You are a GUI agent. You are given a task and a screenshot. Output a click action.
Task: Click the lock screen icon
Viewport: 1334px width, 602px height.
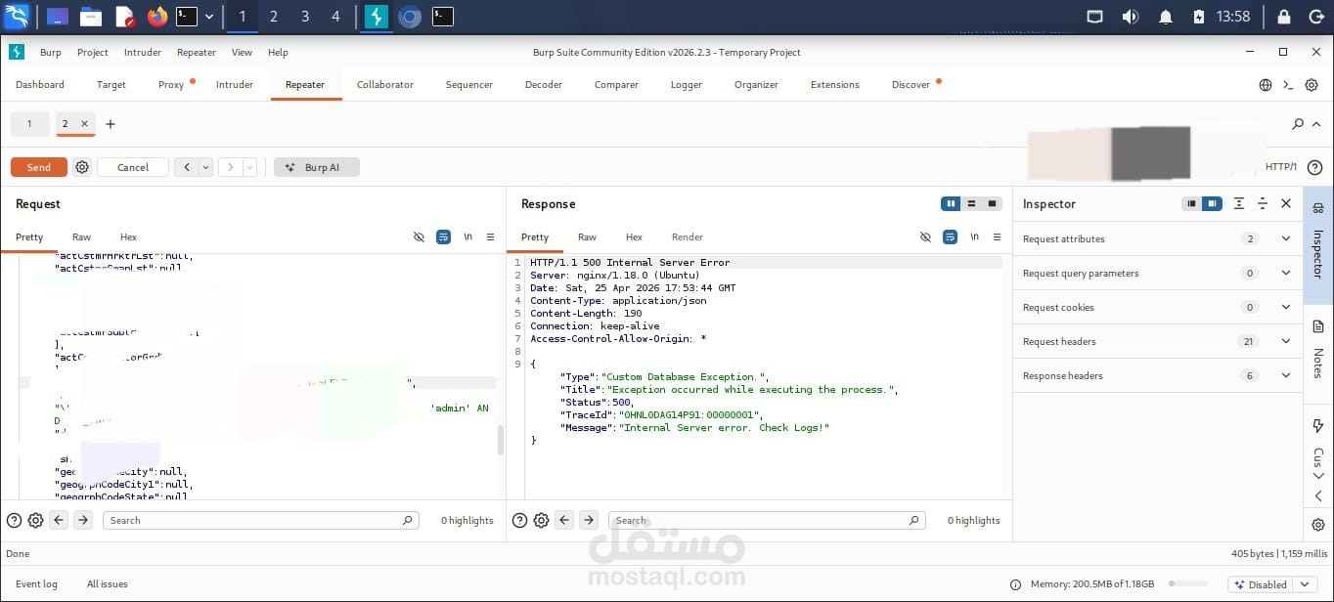(x=1282, y=16)
